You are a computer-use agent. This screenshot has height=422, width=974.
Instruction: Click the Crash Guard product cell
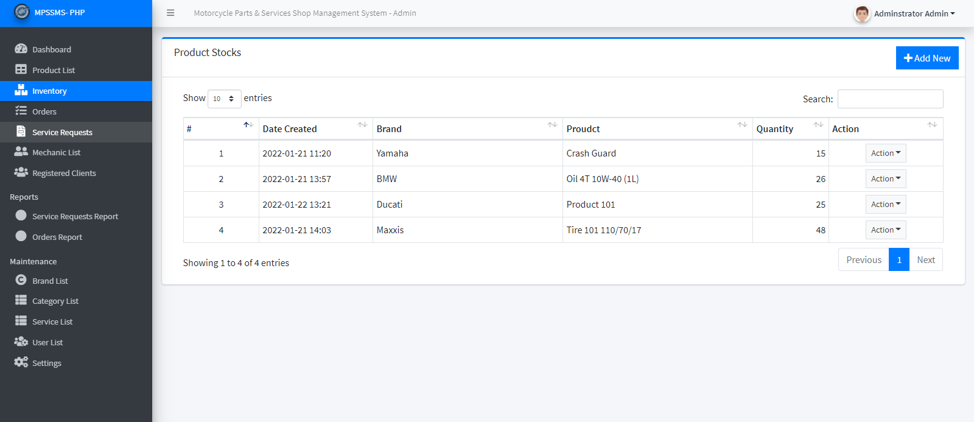pos(657,153)
